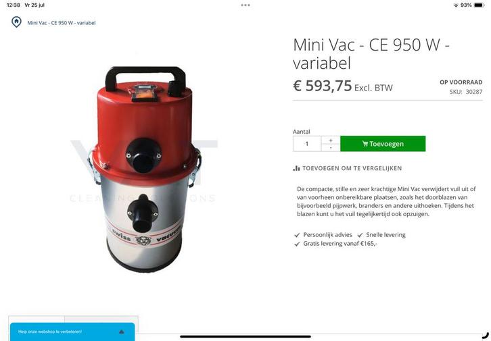Image resolution: width=491 pixels, height=341 pixels.
Task: Click the Mini Vac breadcrumb link
Action: pos(62,23)
